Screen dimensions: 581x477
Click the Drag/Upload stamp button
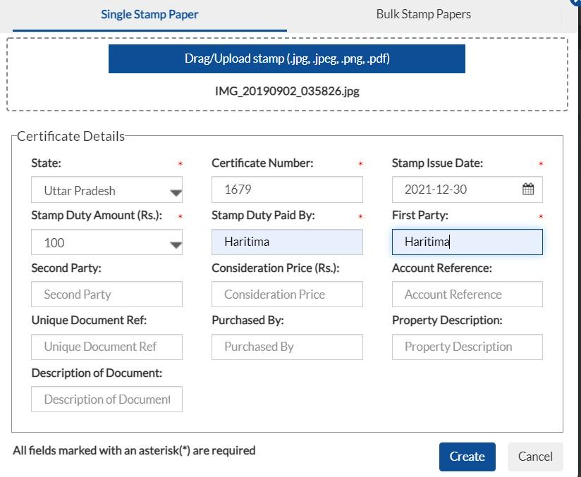[x=287, y=59]
